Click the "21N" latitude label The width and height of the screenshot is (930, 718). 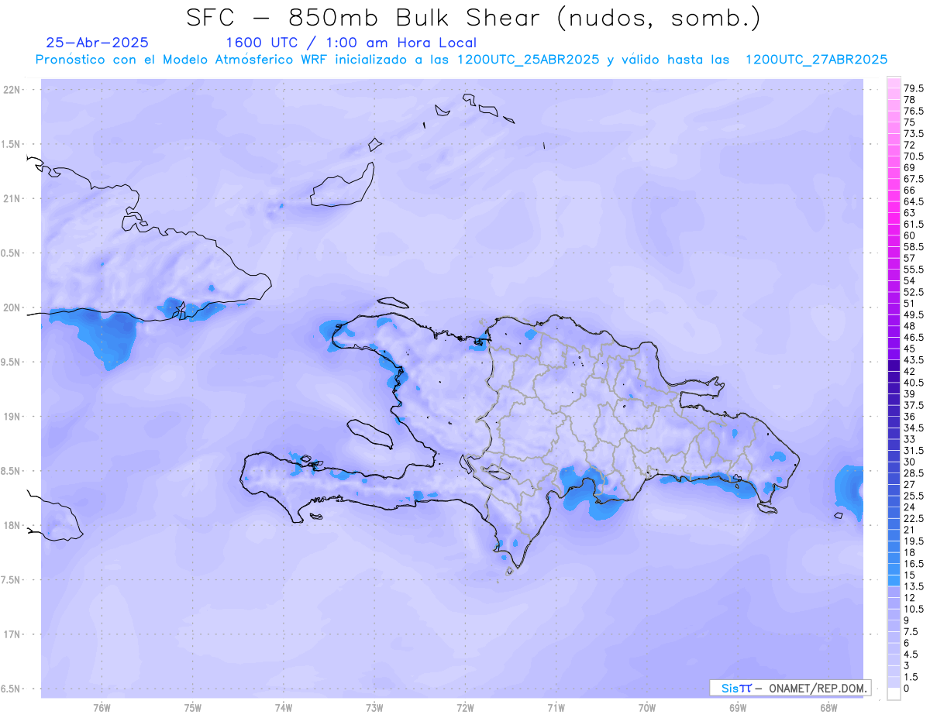(x=12, y=198)
